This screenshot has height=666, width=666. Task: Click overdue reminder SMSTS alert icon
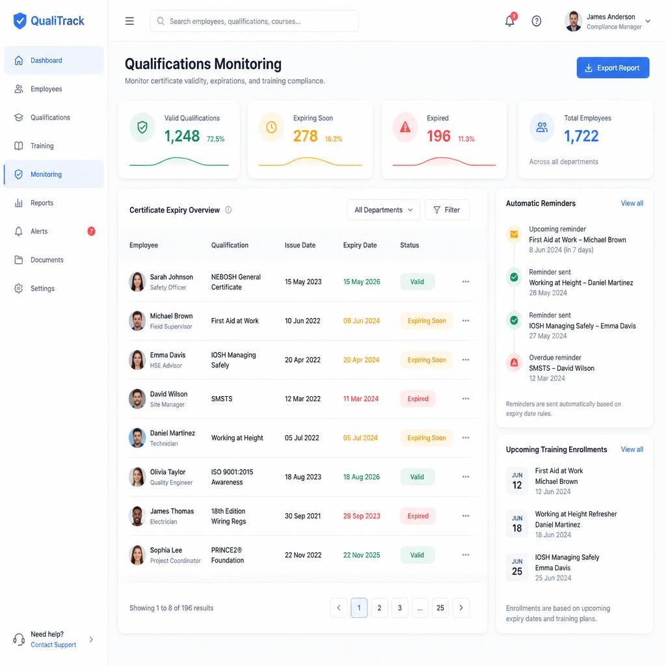[x=514, y=362]
